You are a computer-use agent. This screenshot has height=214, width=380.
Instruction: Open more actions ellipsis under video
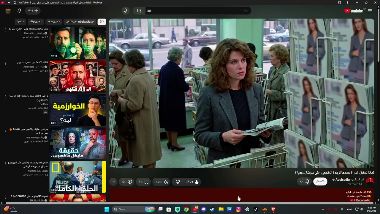(x=113, y=182)
